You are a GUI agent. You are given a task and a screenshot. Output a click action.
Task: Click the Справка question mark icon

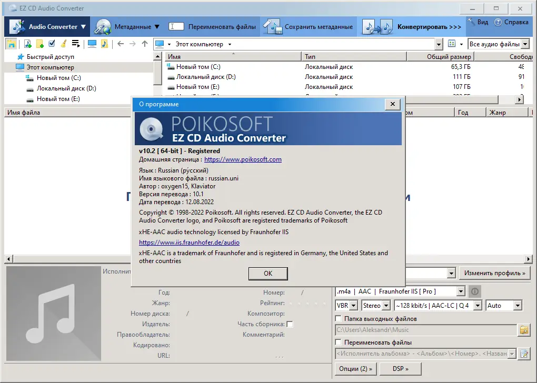click(498, 22)
